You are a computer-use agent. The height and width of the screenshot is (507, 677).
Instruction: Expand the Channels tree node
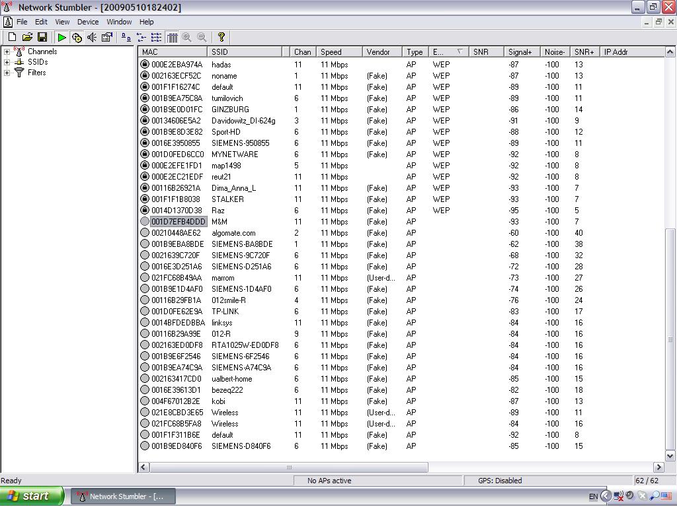[x=7, y=51]
